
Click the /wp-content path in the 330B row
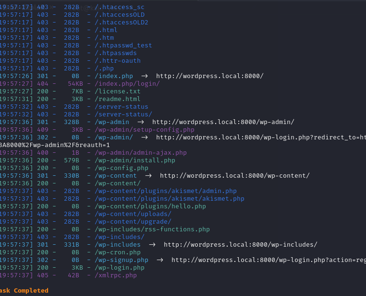click(116, 176)
